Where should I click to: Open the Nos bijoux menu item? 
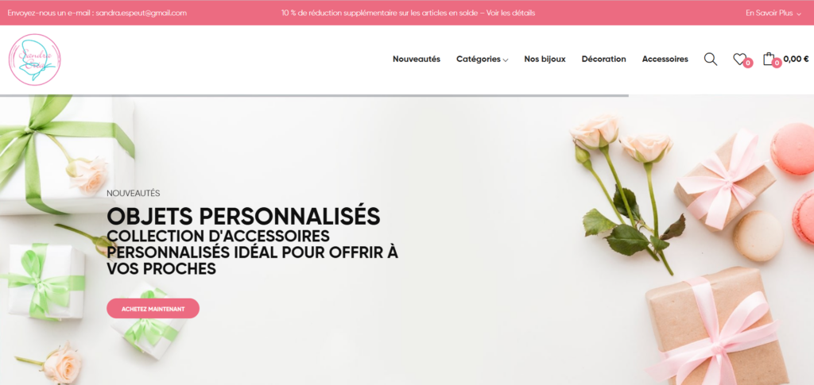pyautogui.click(x=545, y=59)
